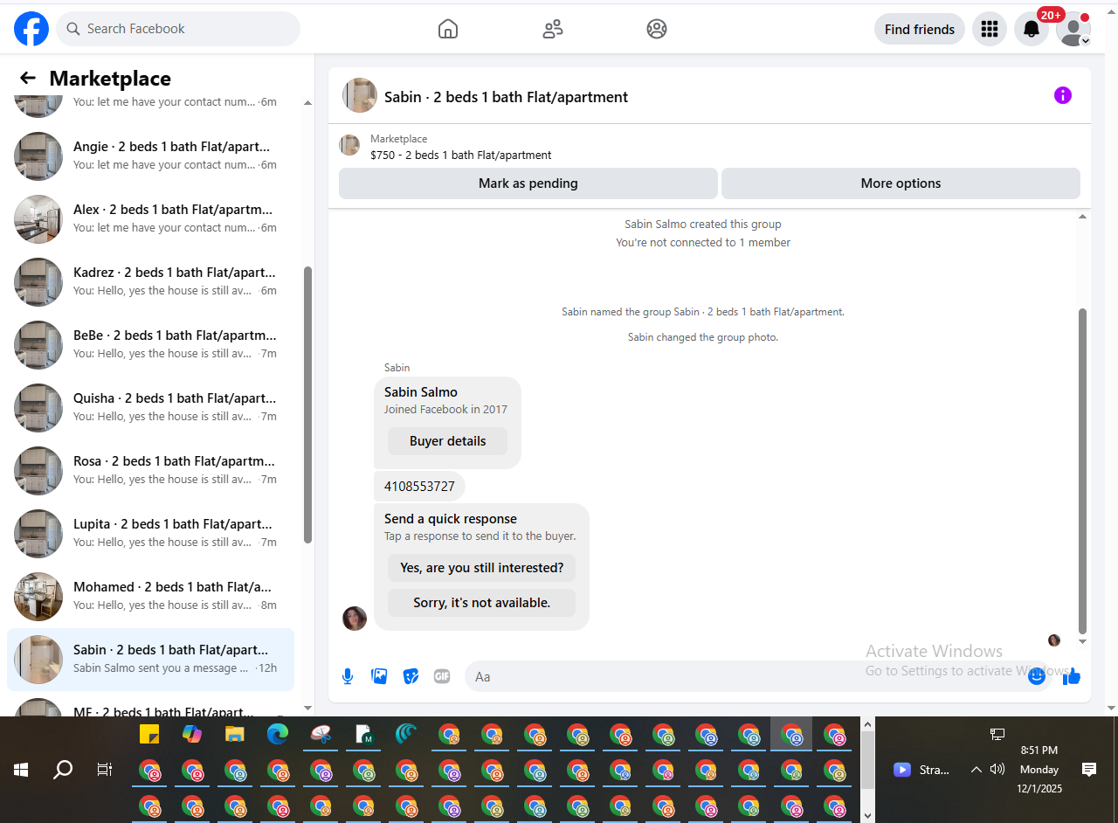Screen dimensions: 1118x823
Task: Open File Explorer from the taskbar
Action: click(x=235, y=735)
